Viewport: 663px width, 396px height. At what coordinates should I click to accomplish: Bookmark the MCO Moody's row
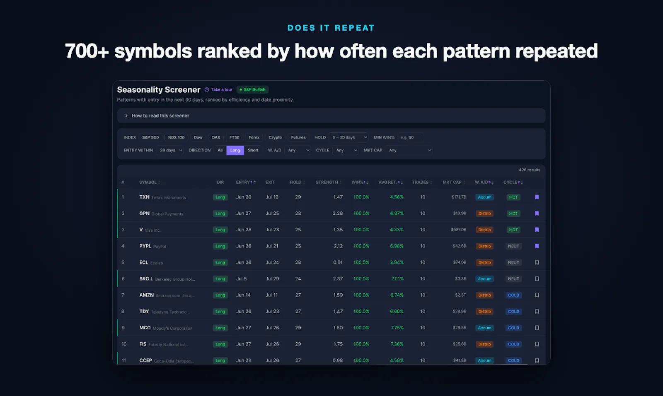(x=537, y=328)
